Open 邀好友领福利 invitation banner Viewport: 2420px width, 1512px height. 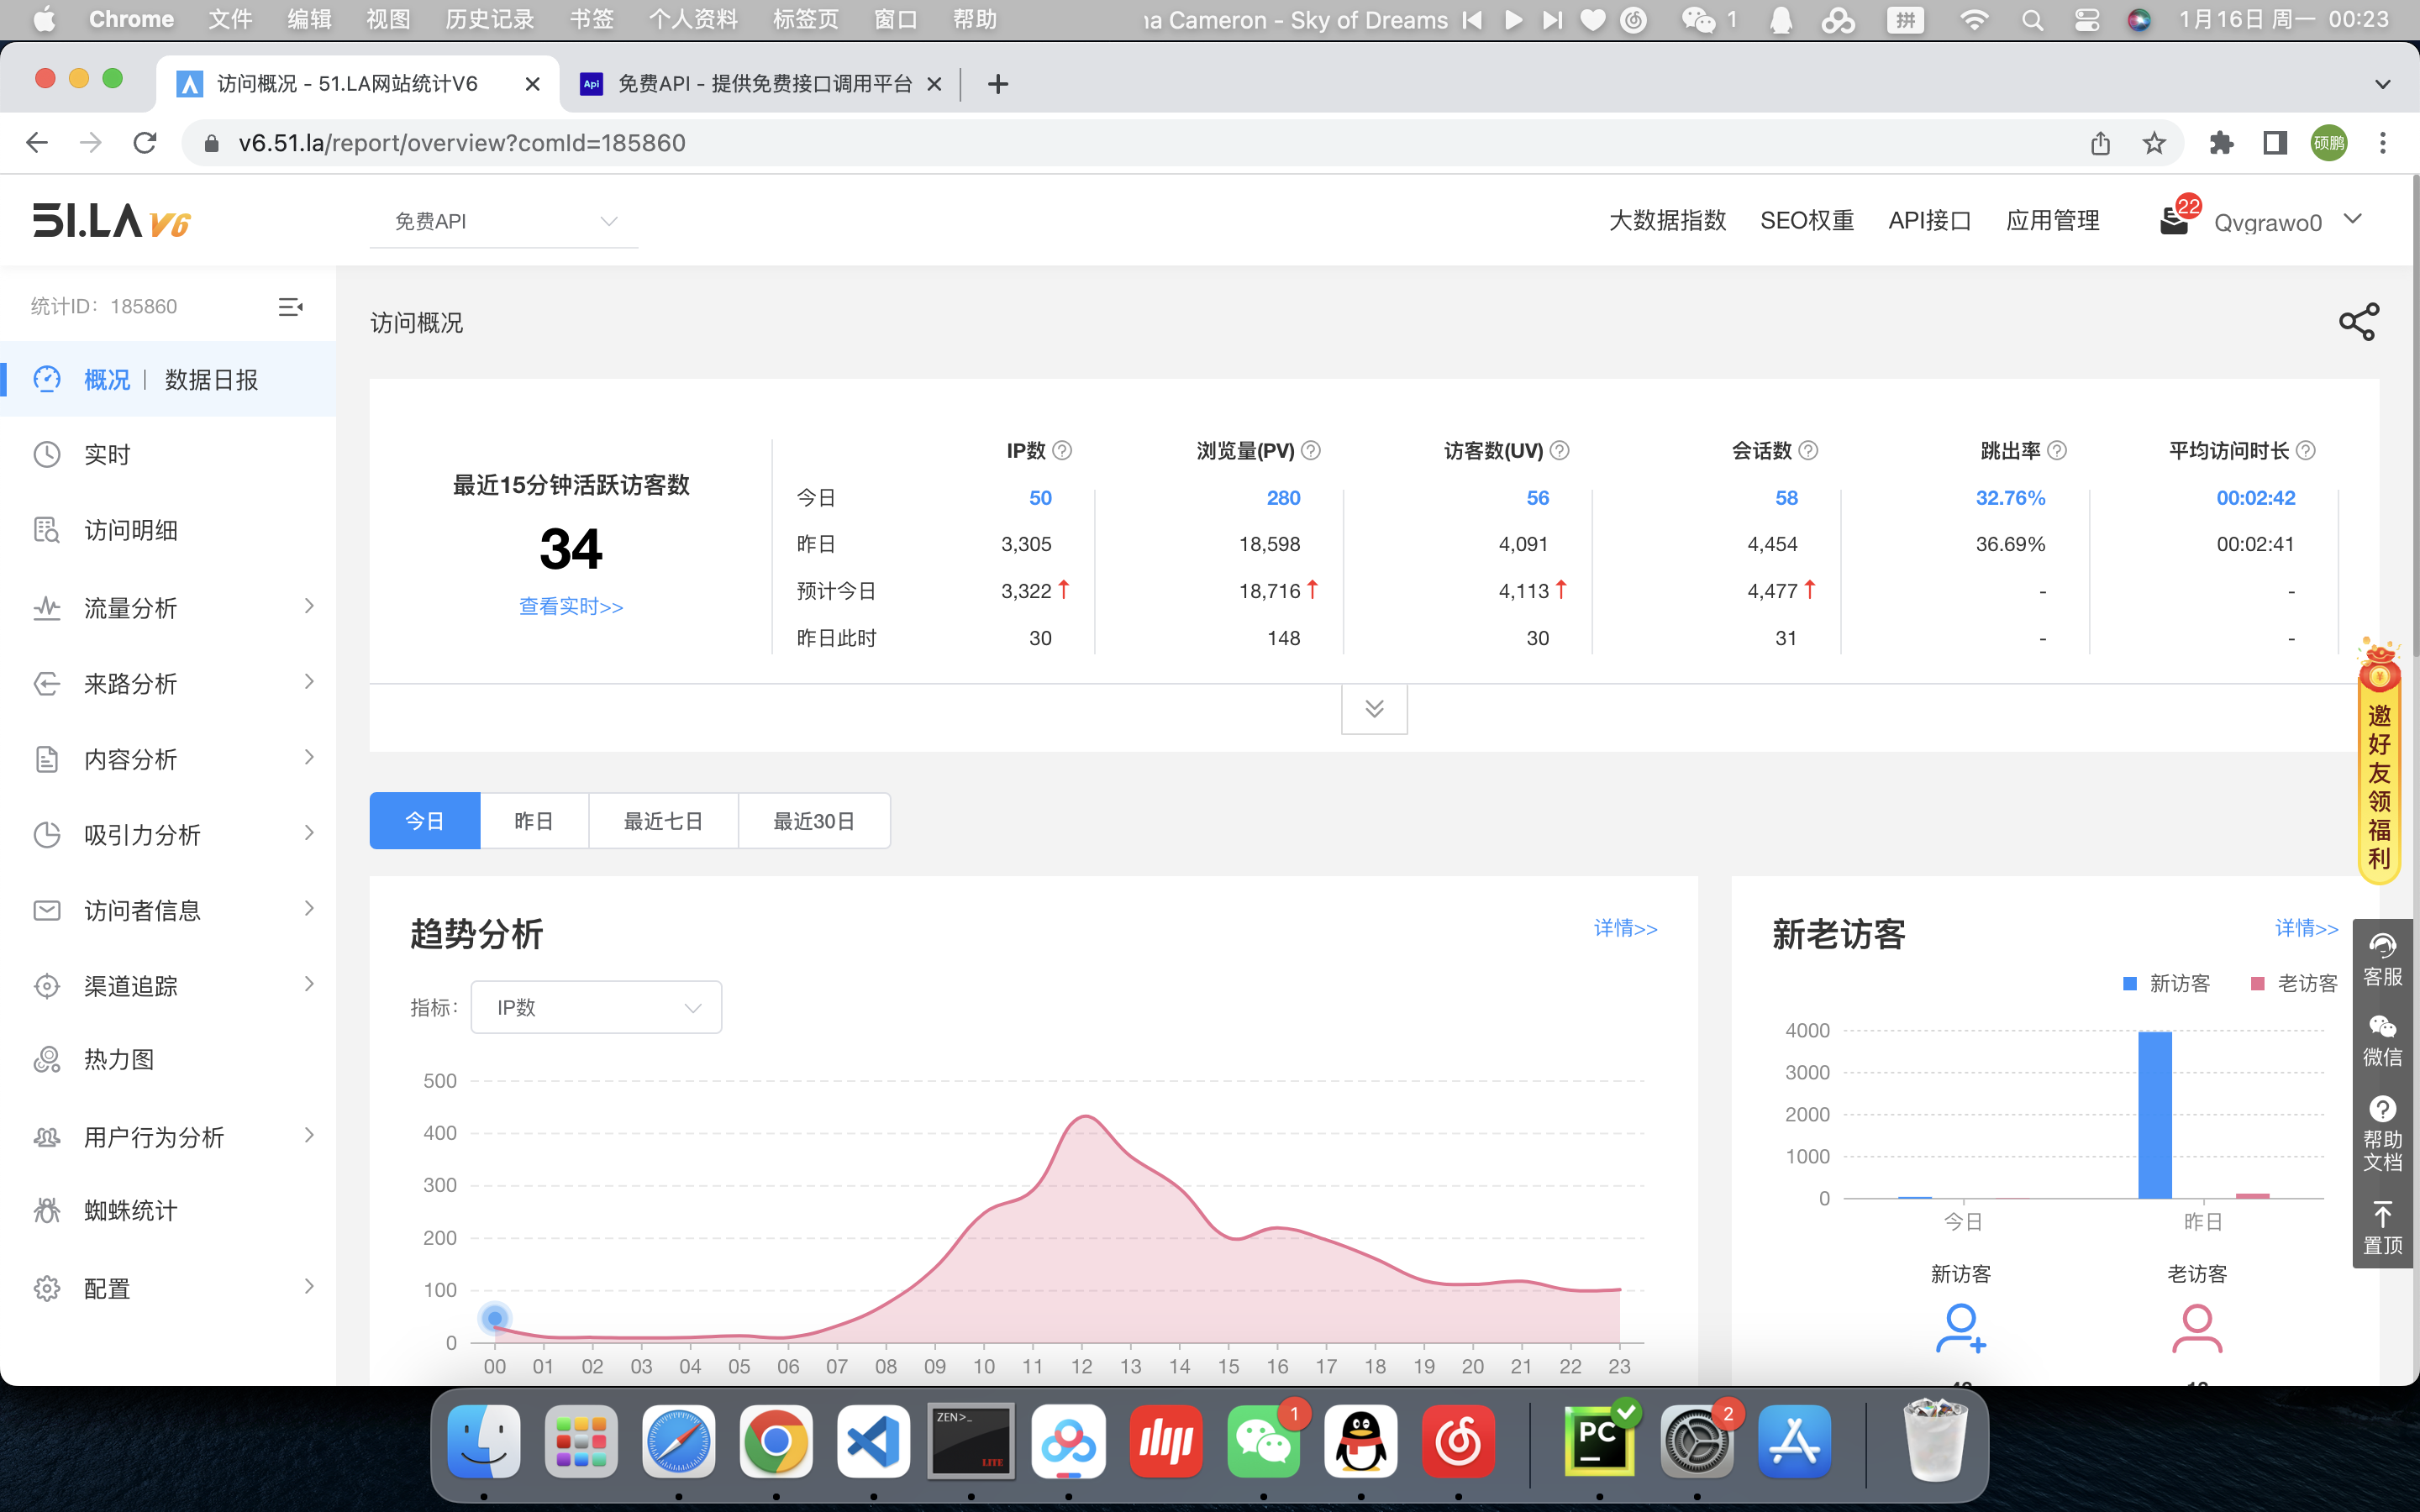pos(2379,762)
